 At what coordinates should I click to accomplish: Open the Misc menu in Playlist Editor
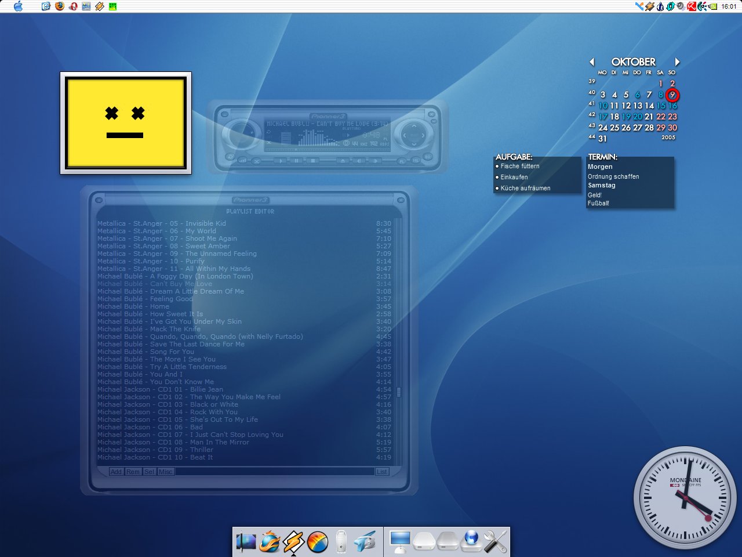click(x=166, y=472)
